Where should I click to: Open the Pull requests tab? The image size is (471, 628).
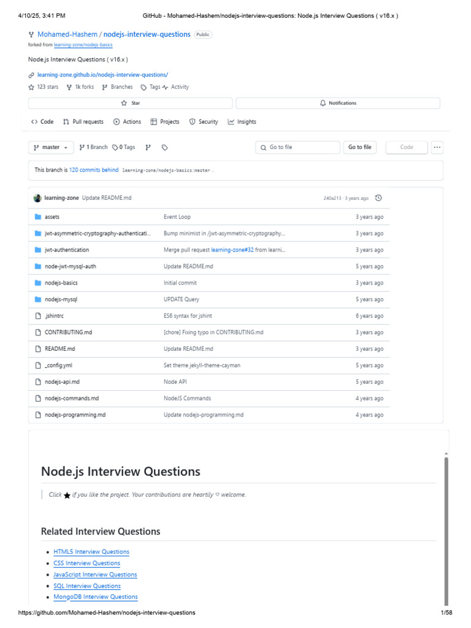tap(83, 122)
